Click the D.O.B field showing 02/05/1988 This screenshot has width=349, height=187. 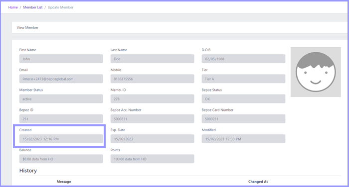[243, 59]
